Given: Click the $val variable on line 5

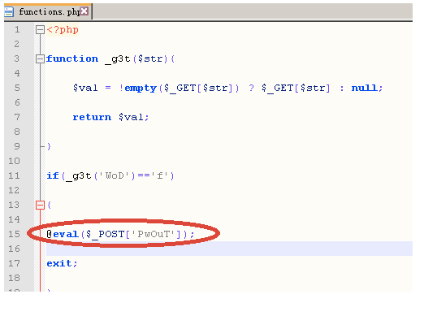Looking at the screenshot, I should pos(85,88).
